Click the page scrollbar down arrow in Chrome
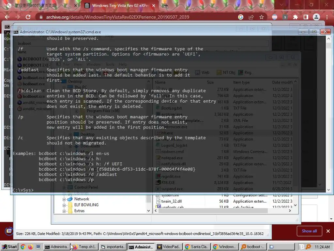 point(331,219)
